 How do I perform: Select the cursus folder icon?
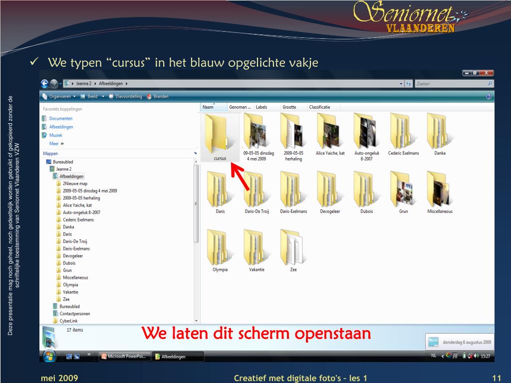pyautogui.click(x=220, y=138)
